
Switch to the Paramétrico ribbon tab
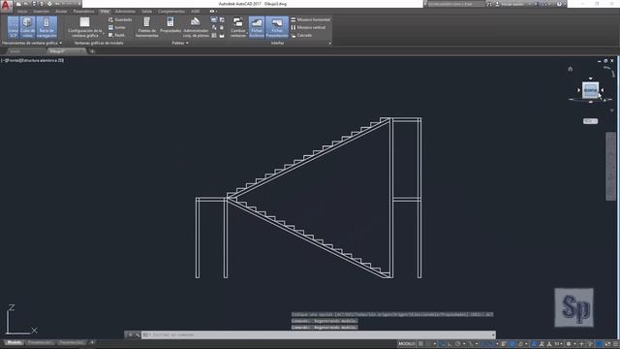tap(84, 12)
